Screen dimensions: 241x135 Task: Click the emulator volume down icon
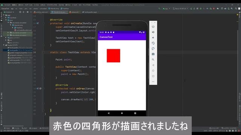(153, 37)
